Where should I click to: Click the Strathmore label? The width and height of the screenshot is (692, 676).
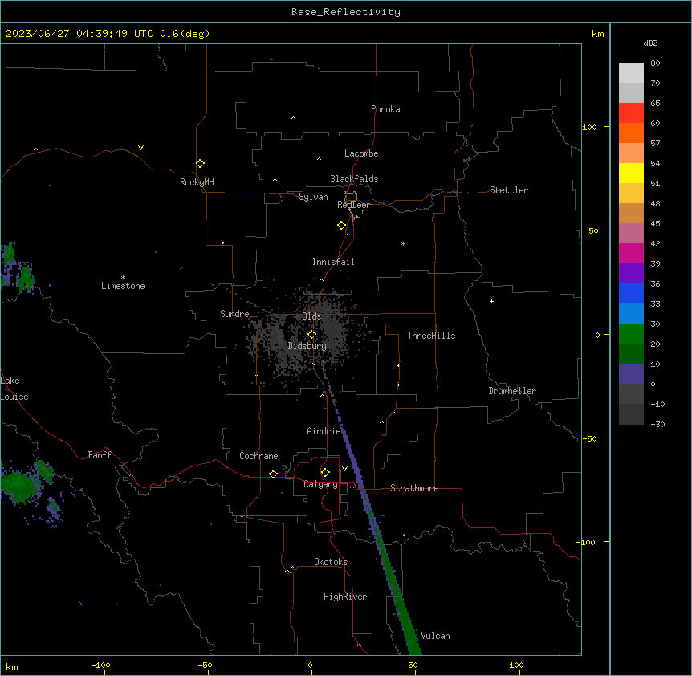[414, 488]
